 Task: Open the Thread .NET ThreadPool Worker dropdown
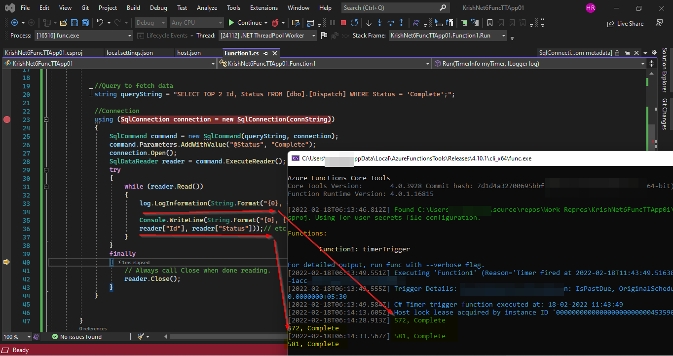(268, 36)
